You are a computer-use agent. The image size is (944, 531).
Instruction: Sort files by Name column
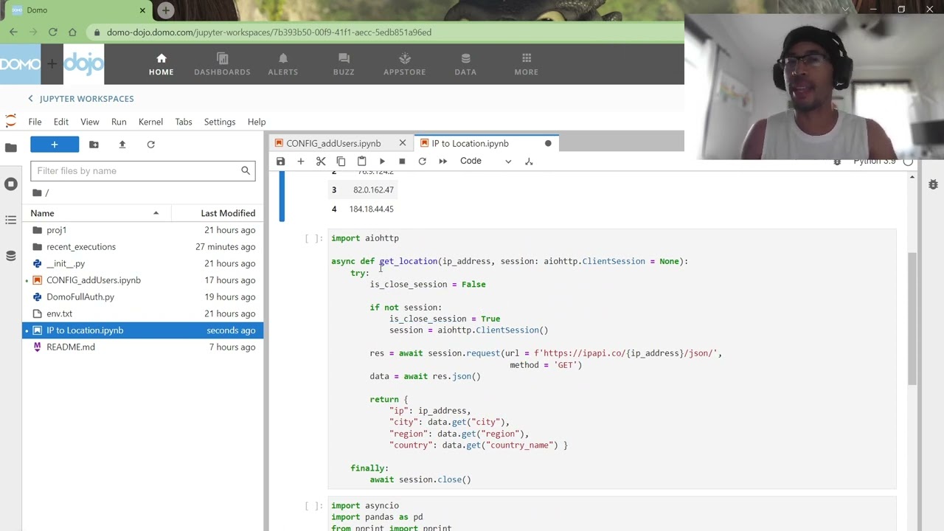coord(97,213)
